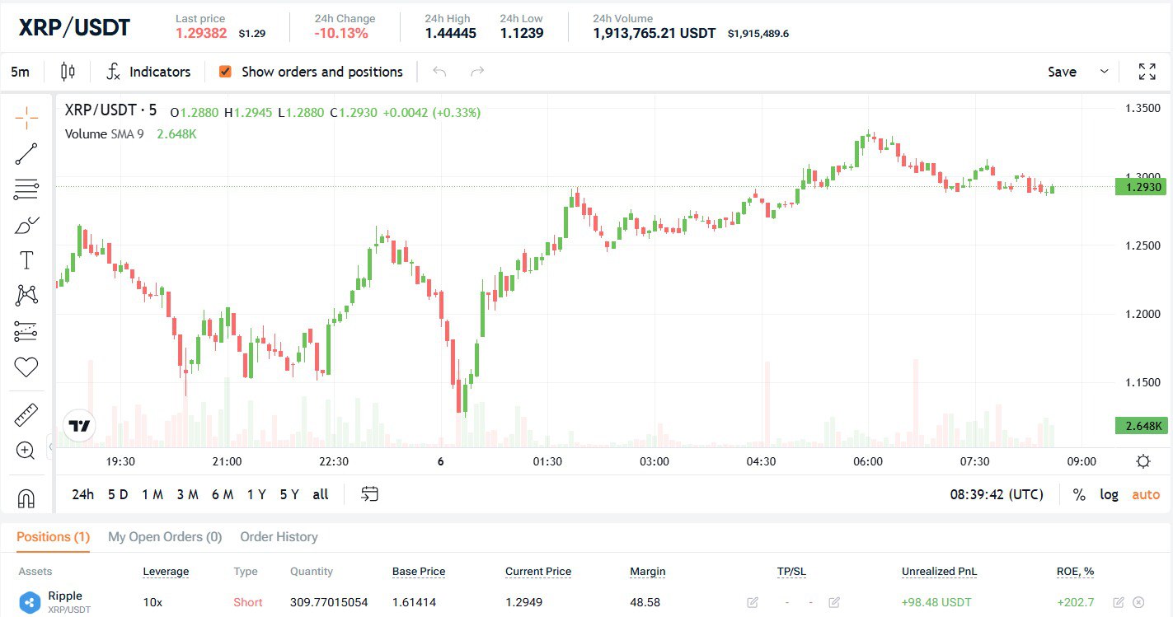Open the Order History tab

coord(279,537)
